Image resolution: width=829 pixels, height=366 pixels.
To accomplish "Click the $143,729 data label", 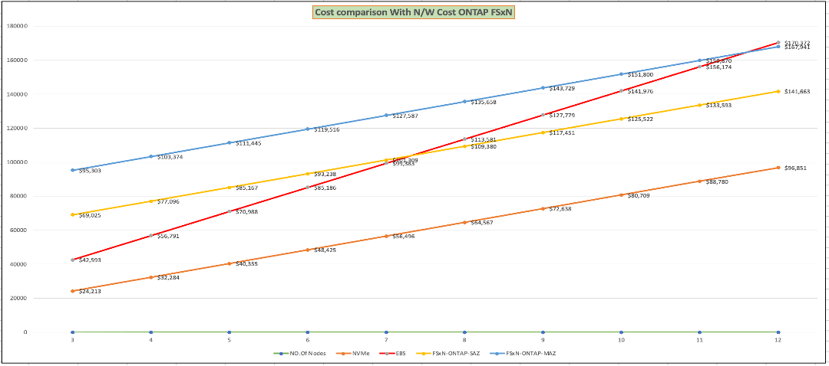I will [561, 89].
